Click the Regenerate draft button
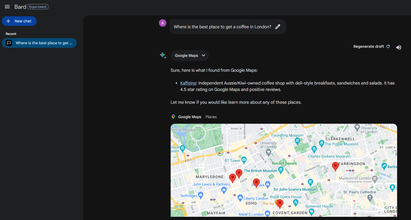Image resolution: width=411 pixels, height=220 pixels. coord(371,46)
